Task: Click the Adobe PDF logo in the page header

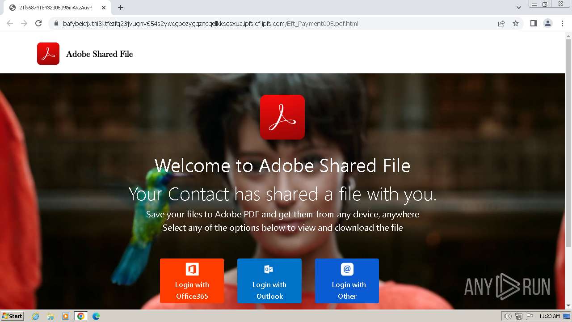Action: pyautogui.click(x=48, y=54)
